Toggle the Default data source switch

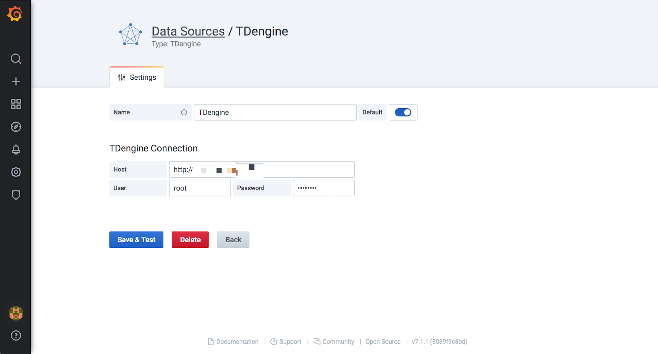click(403, 112)
